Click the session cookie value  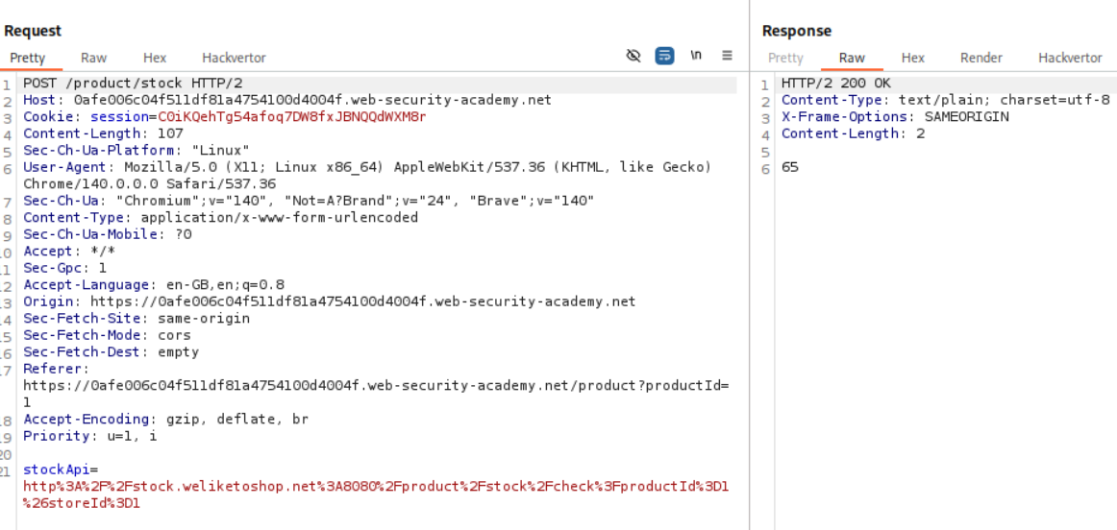click(291, 117)
